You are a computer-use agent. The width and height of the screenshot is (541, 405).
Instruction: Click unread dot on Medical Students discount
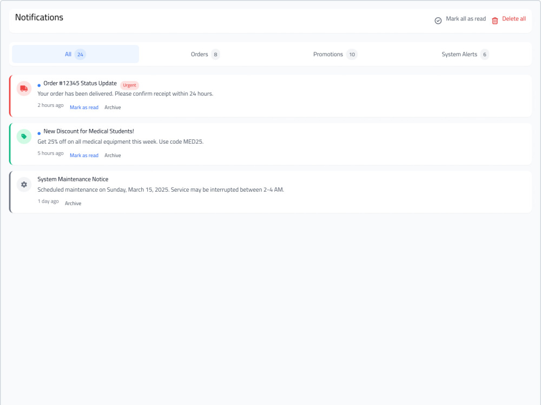click(39, 133)
